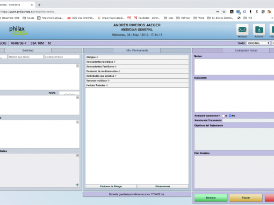
Task: Open the globe bookmark icon
Action: click(239, 18)
